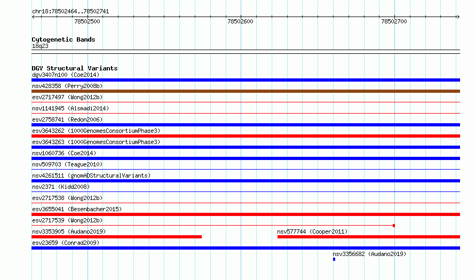Viewport: 475px width, 280px height.
Task: Click blue bar under dgv3407n100
Action: click(x=246, y=80)
